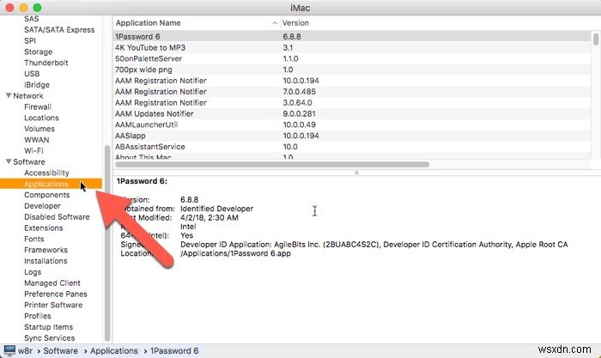601x358 pixels.
Task: Select Profiles in the sidebar
Action: [x=37, y=316]
